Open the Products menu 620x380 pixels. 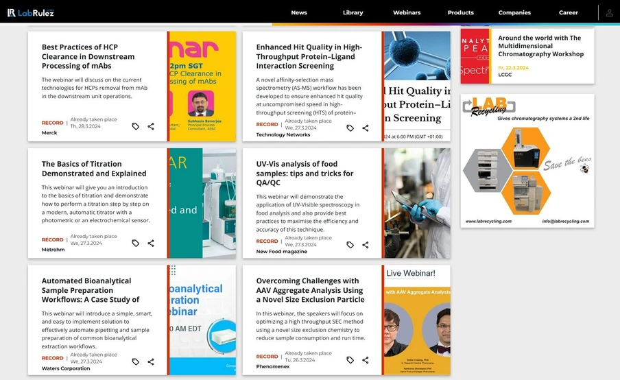pyautogui.click(x=461, y=12)
